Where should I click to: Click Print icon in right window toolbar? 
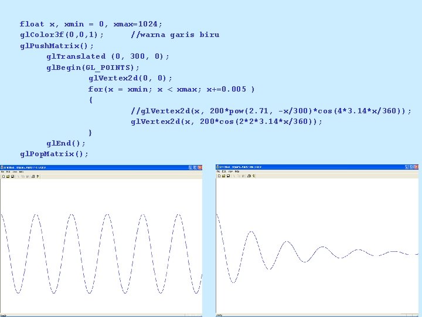tap(249, 176)
